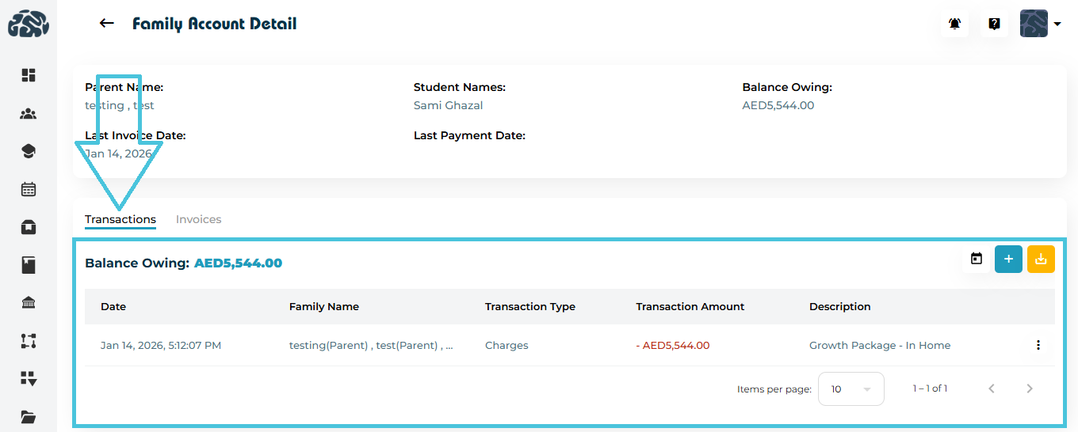This screenshot has height=432, width=1078.
Task: Go to next page of transactions
Action: click(x=1030, y=388)
